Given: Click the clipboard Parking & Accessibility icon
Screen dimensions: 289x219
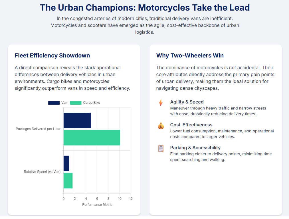Looking at the screenshot, I should [x=161, y=149].
